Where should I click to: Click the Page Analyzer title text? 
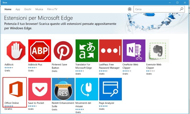tap(107, 103)
